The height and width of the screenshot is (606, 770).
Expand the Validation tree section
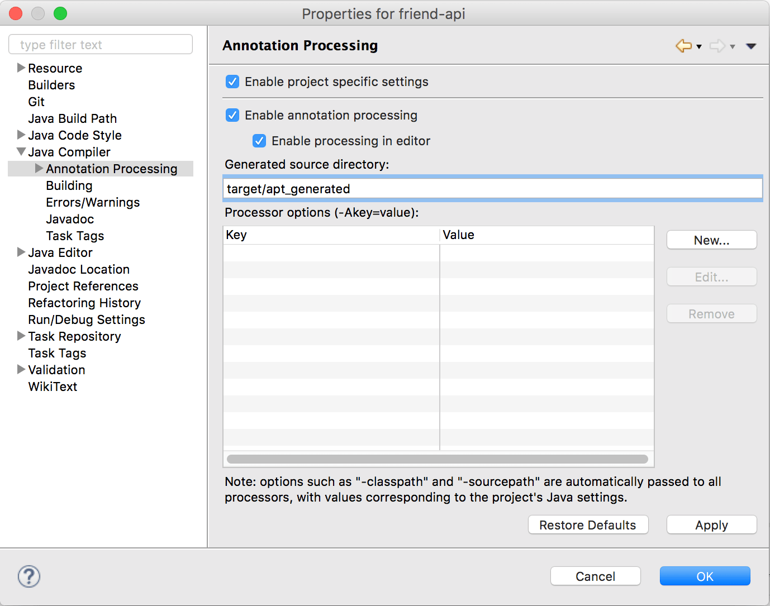click(21, 370)
